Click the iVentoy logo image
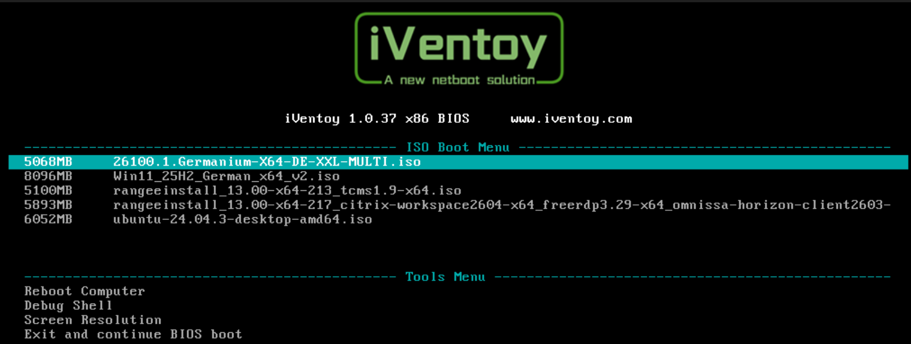911x344 pixels. point(459,49)
